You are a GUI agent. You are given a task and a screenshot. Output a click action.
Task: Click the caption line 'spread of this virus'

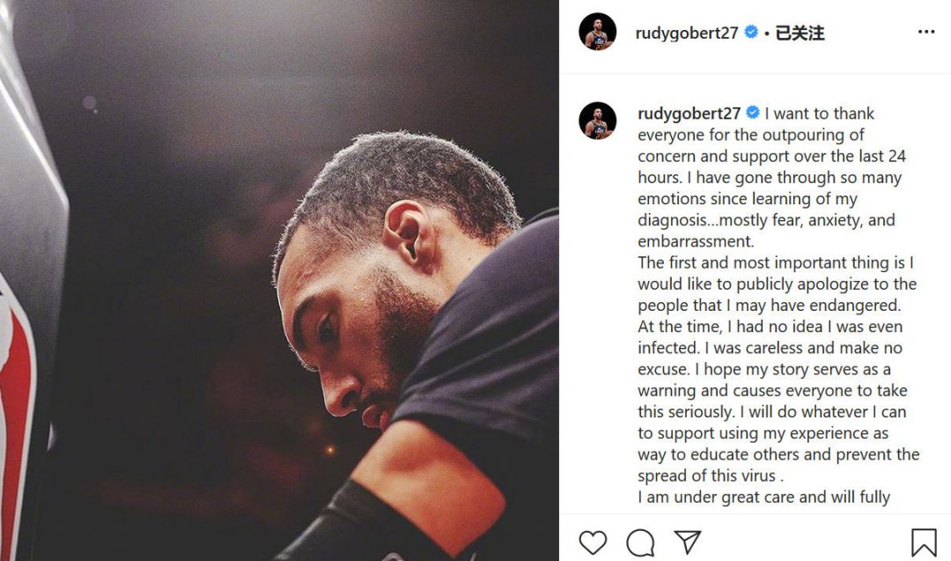pyautogui.click(x=709, y=476)
